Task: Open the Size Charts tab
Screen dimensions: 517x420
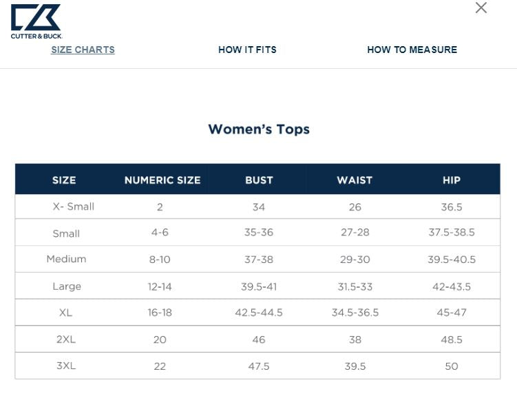Action: click(x=83, y=50)
